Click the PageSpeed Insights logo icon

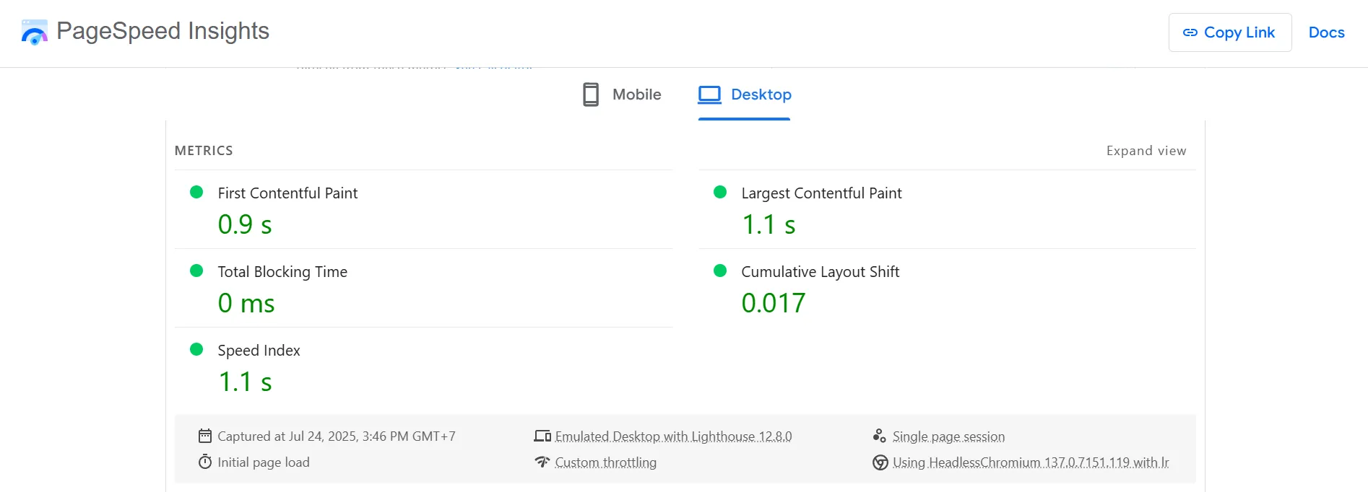point(35,32)
